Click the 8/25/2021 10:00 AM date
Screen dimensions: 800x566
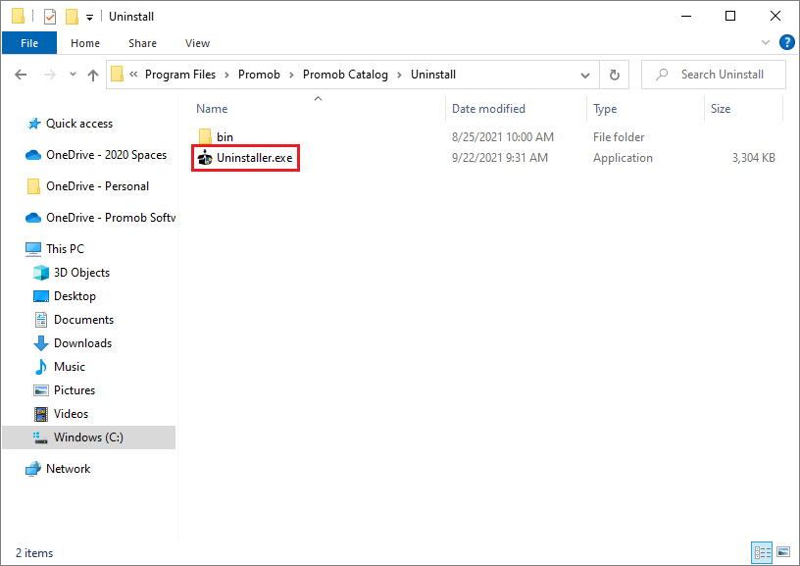pos(503,136)
